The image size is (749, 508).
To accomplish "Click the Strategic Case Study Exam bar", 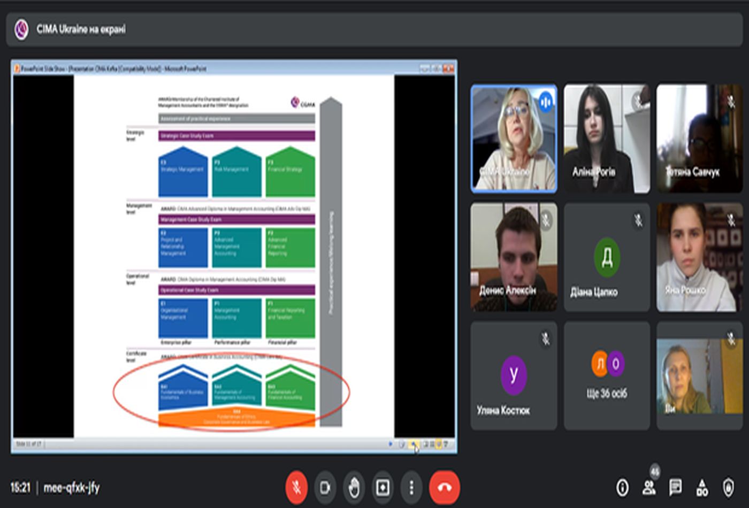I will (x=236, y=136).
